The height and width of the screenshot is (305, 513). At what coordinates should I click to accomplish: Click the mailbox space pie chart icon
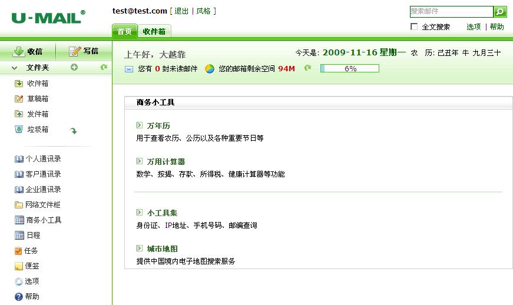coord(210,69)
